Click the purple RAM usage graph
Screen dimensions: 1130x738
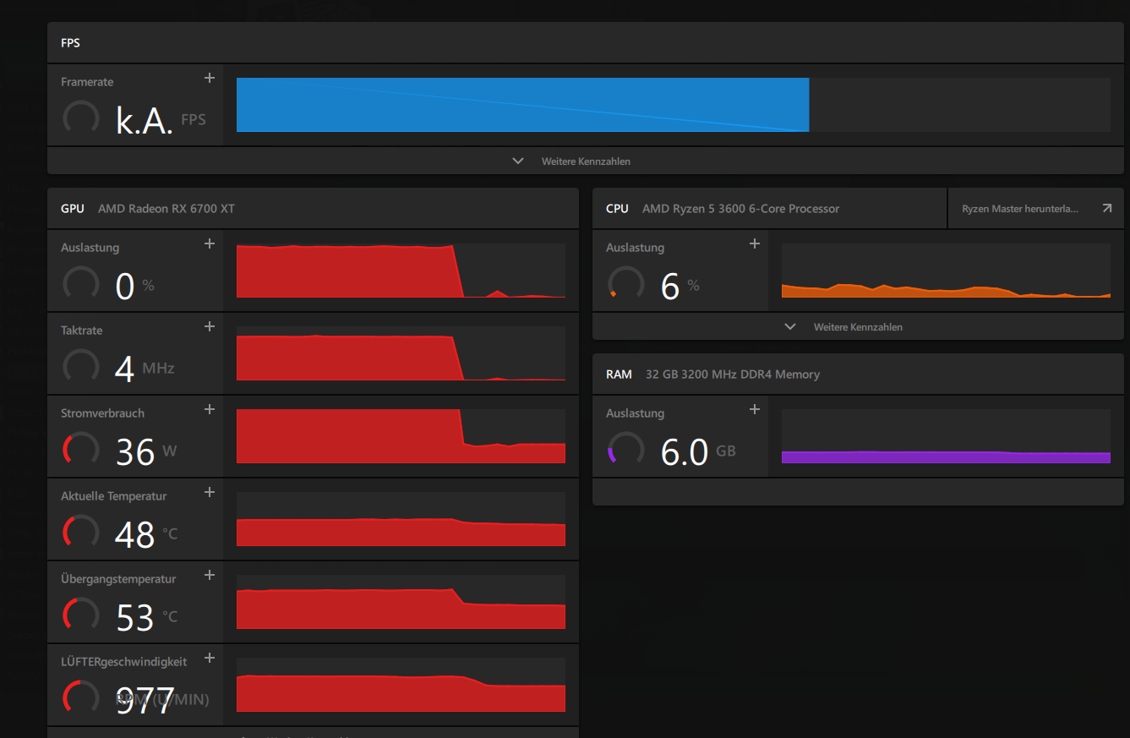coord(946,457)
